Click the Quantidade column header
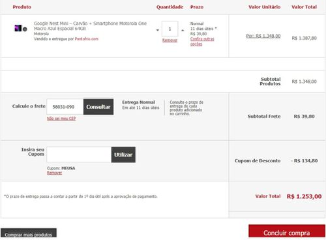 (x=170, y=7)
